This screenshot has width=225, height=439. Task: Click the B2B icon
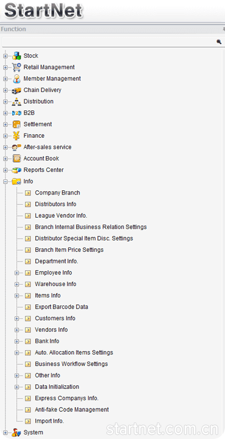[x=16, y=113]
